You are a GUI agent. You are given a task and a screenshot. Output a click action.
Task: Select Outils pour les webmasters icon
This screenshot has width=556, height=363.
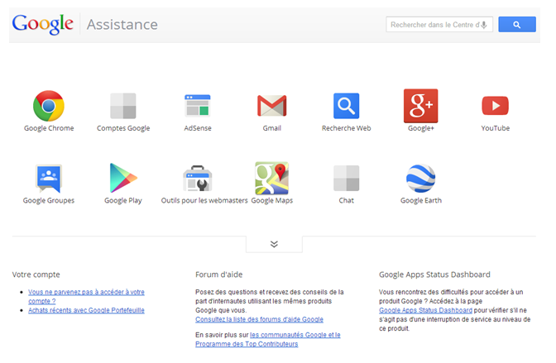point(197,178)
